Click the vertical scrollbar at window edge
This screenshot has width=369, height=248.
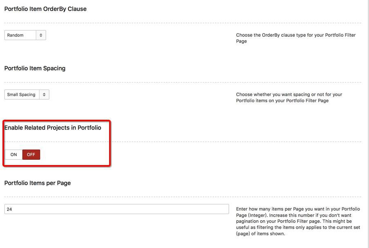369,124
